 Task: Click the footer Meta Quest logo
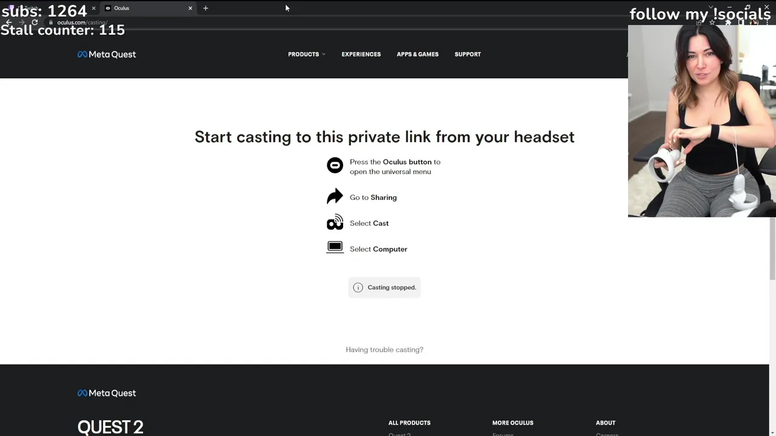107,393
